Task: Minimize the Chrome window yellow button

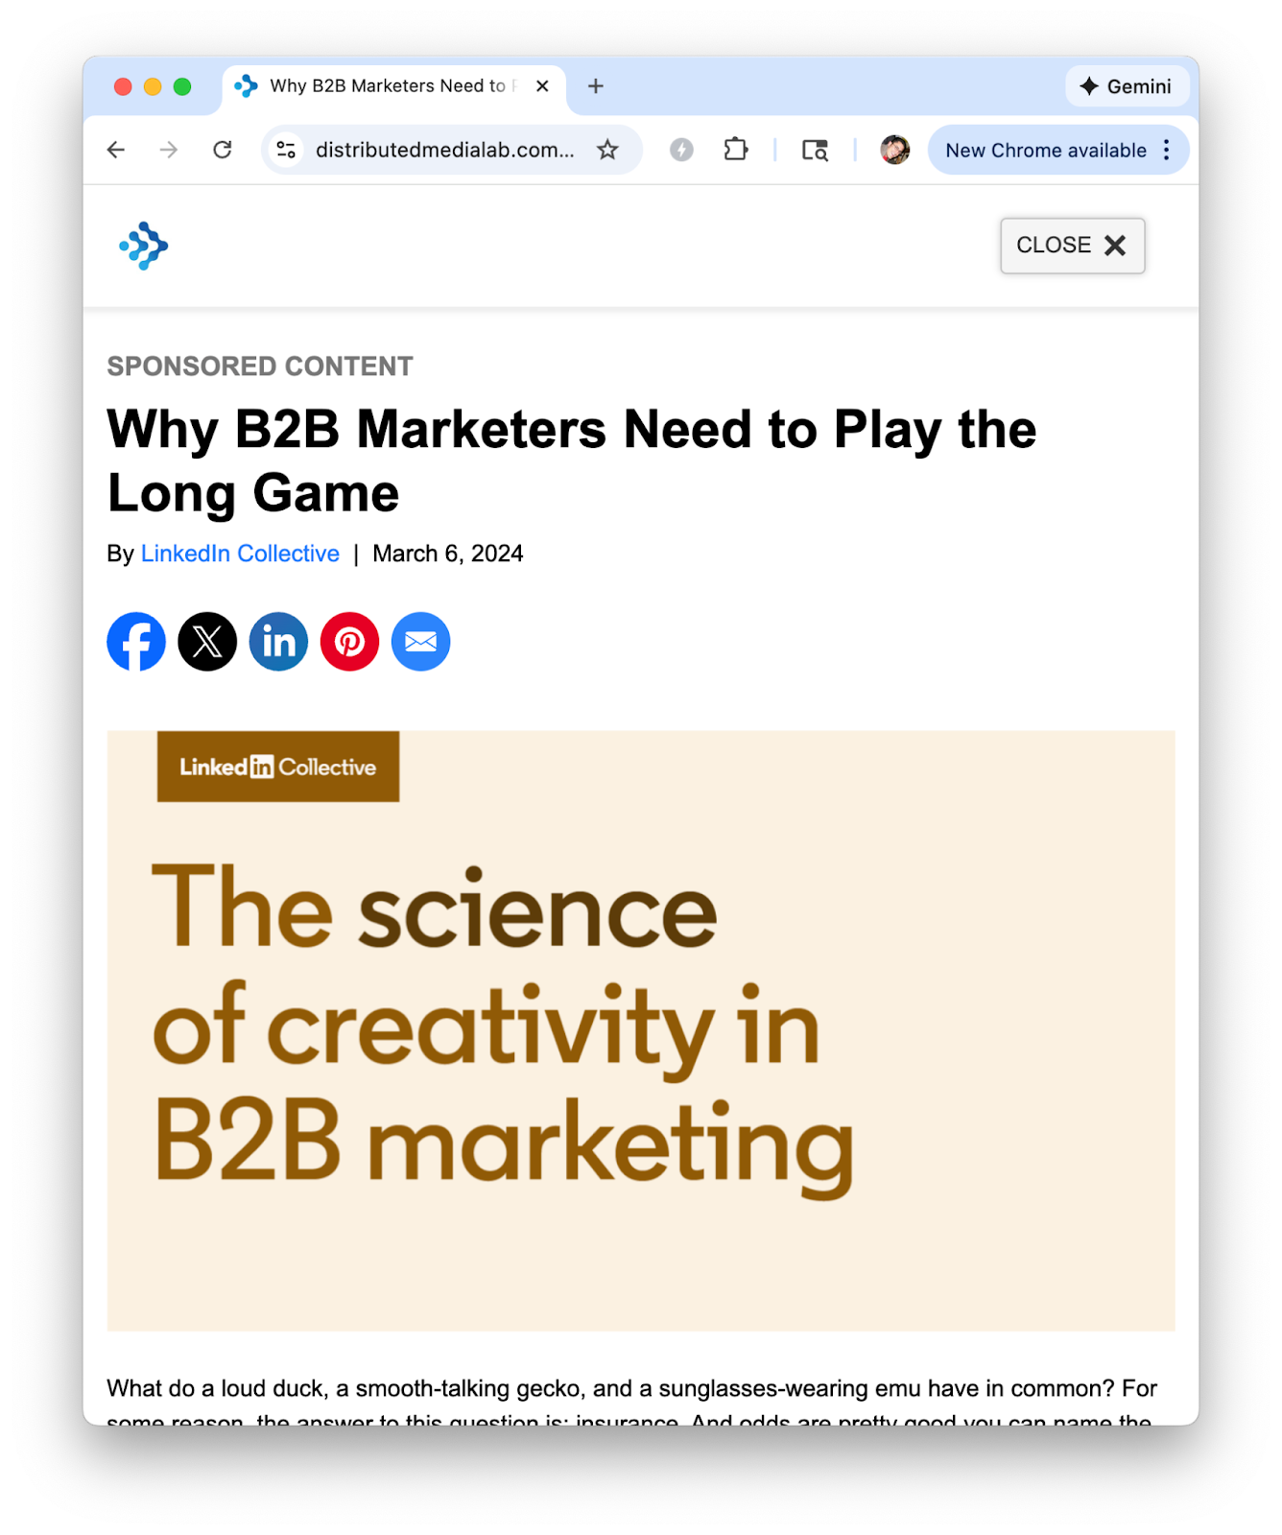Action: tap(153, 86)
